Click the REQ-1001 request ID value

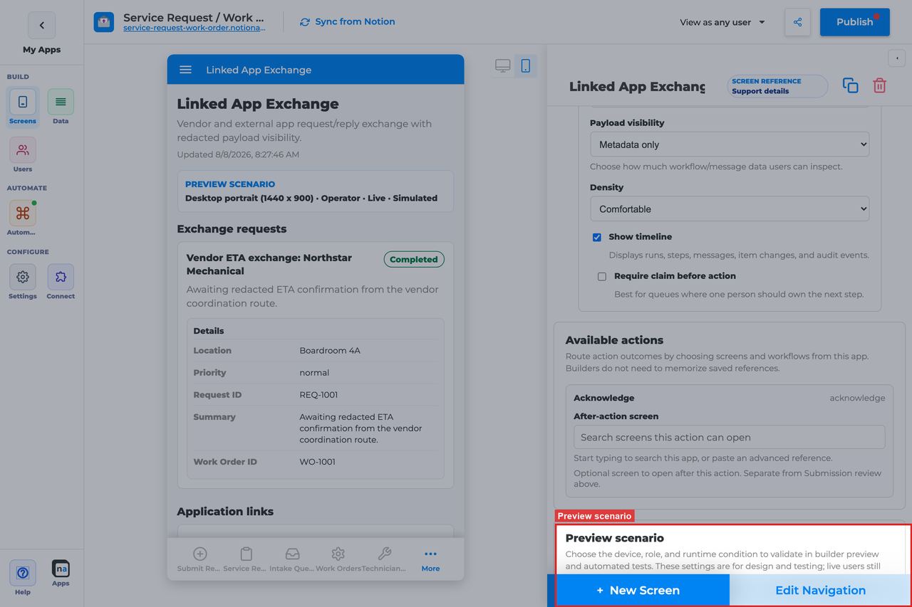pos(318,395)
